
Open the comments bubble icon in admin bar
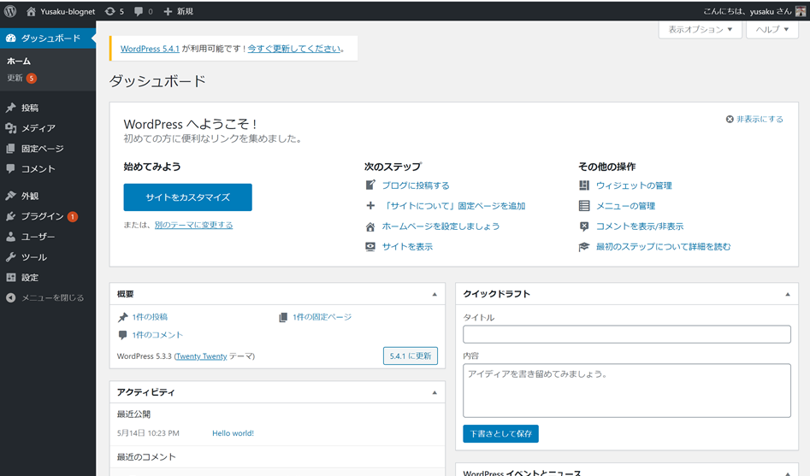point(139,11)
